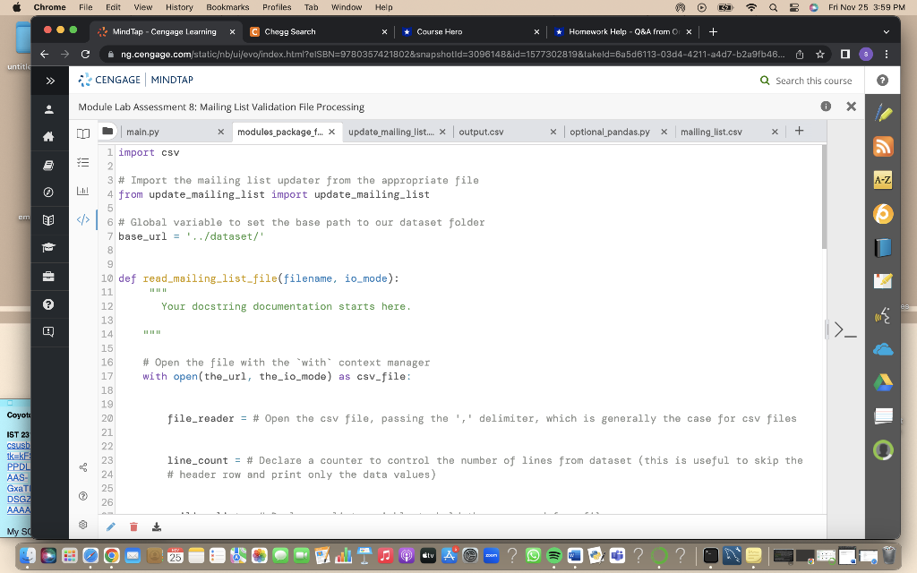Click the download icon in bottom toolbar
The image size is (917, 573).
pyautogui.click(x=157, y=526)
